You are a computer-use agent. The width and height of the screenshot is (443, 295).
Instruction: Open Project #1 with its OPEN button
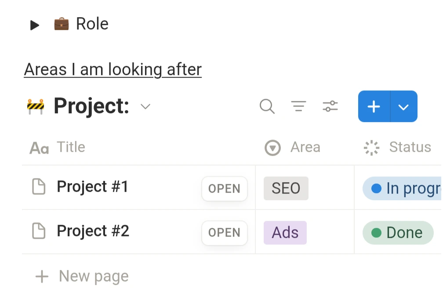pos(224,188)
